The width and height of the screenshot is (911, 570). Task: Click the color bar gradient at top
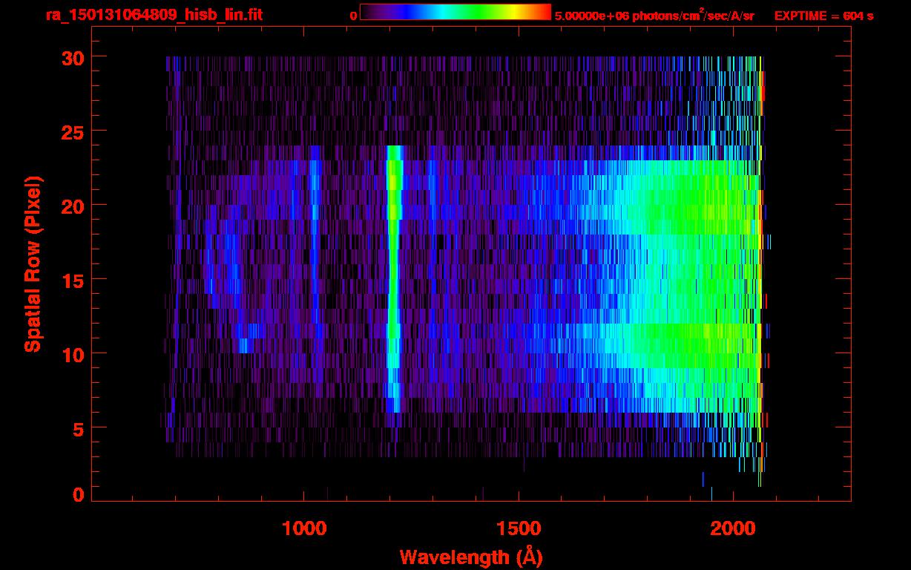[x=455, y=13]
